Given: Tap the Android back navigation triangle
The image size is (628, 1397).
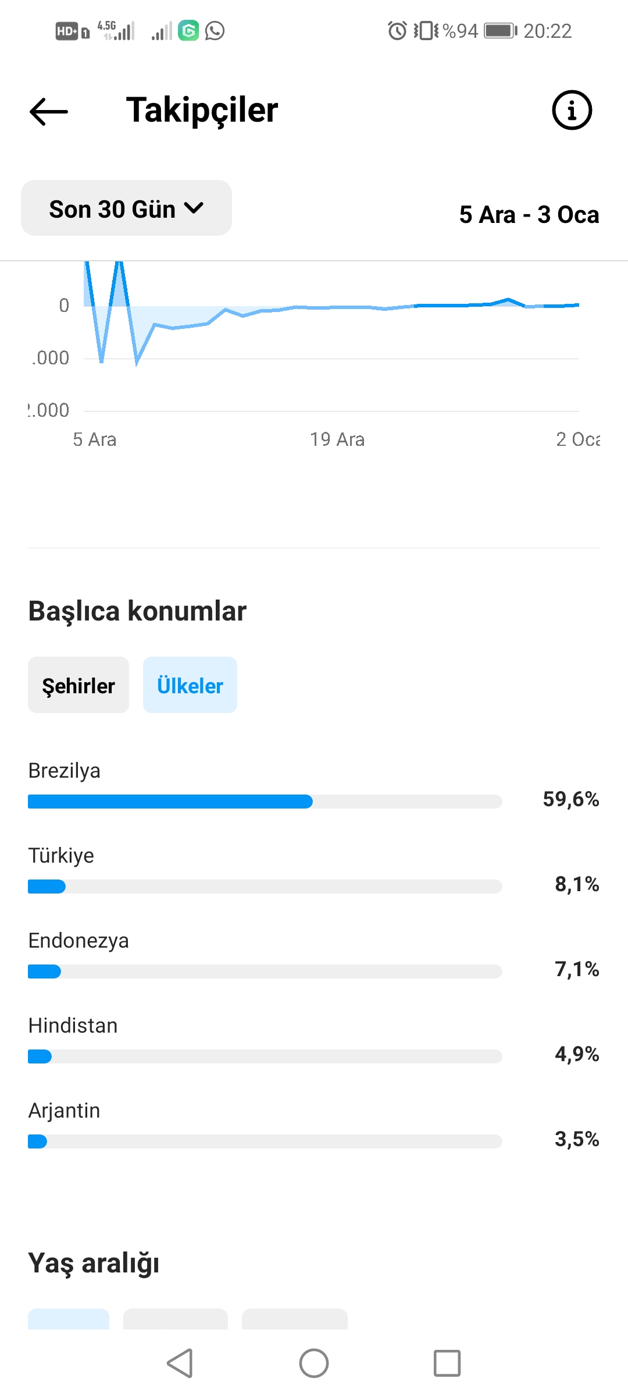Looking at the screenshot, I should (180, 1363).
